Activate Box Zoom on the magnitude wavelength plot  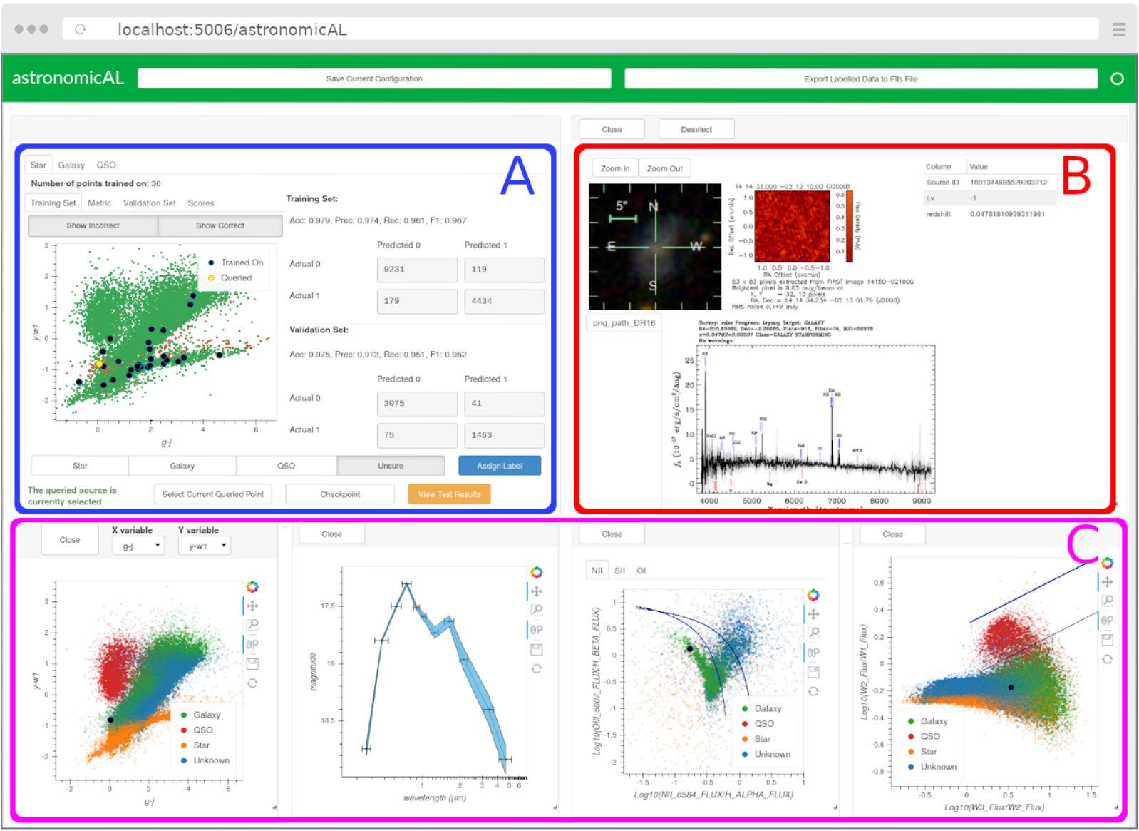(x=537, y=610)
